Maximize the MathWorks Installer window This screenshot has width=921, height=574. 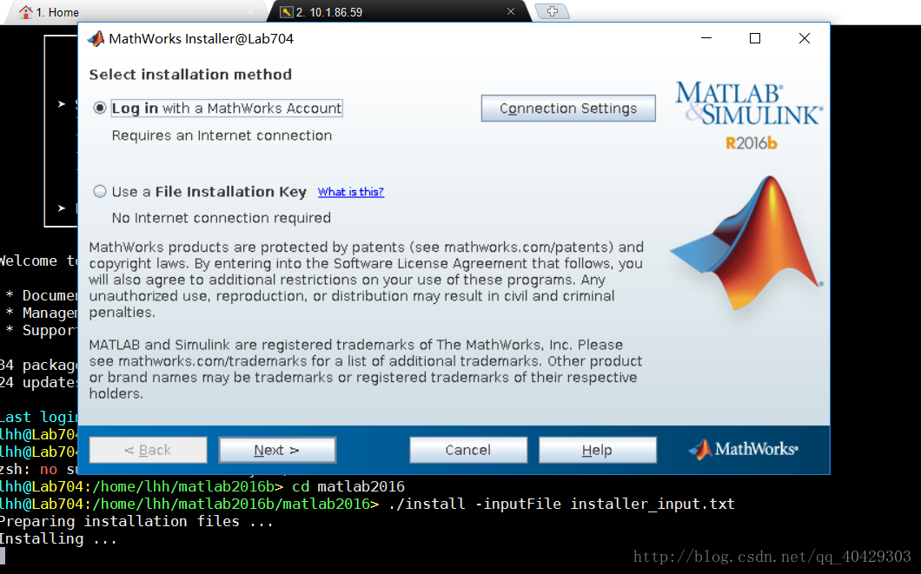coord(755,38)
